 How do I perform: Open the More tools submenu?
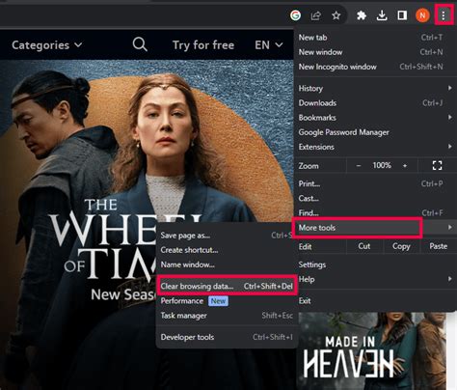tap(375, 228)
